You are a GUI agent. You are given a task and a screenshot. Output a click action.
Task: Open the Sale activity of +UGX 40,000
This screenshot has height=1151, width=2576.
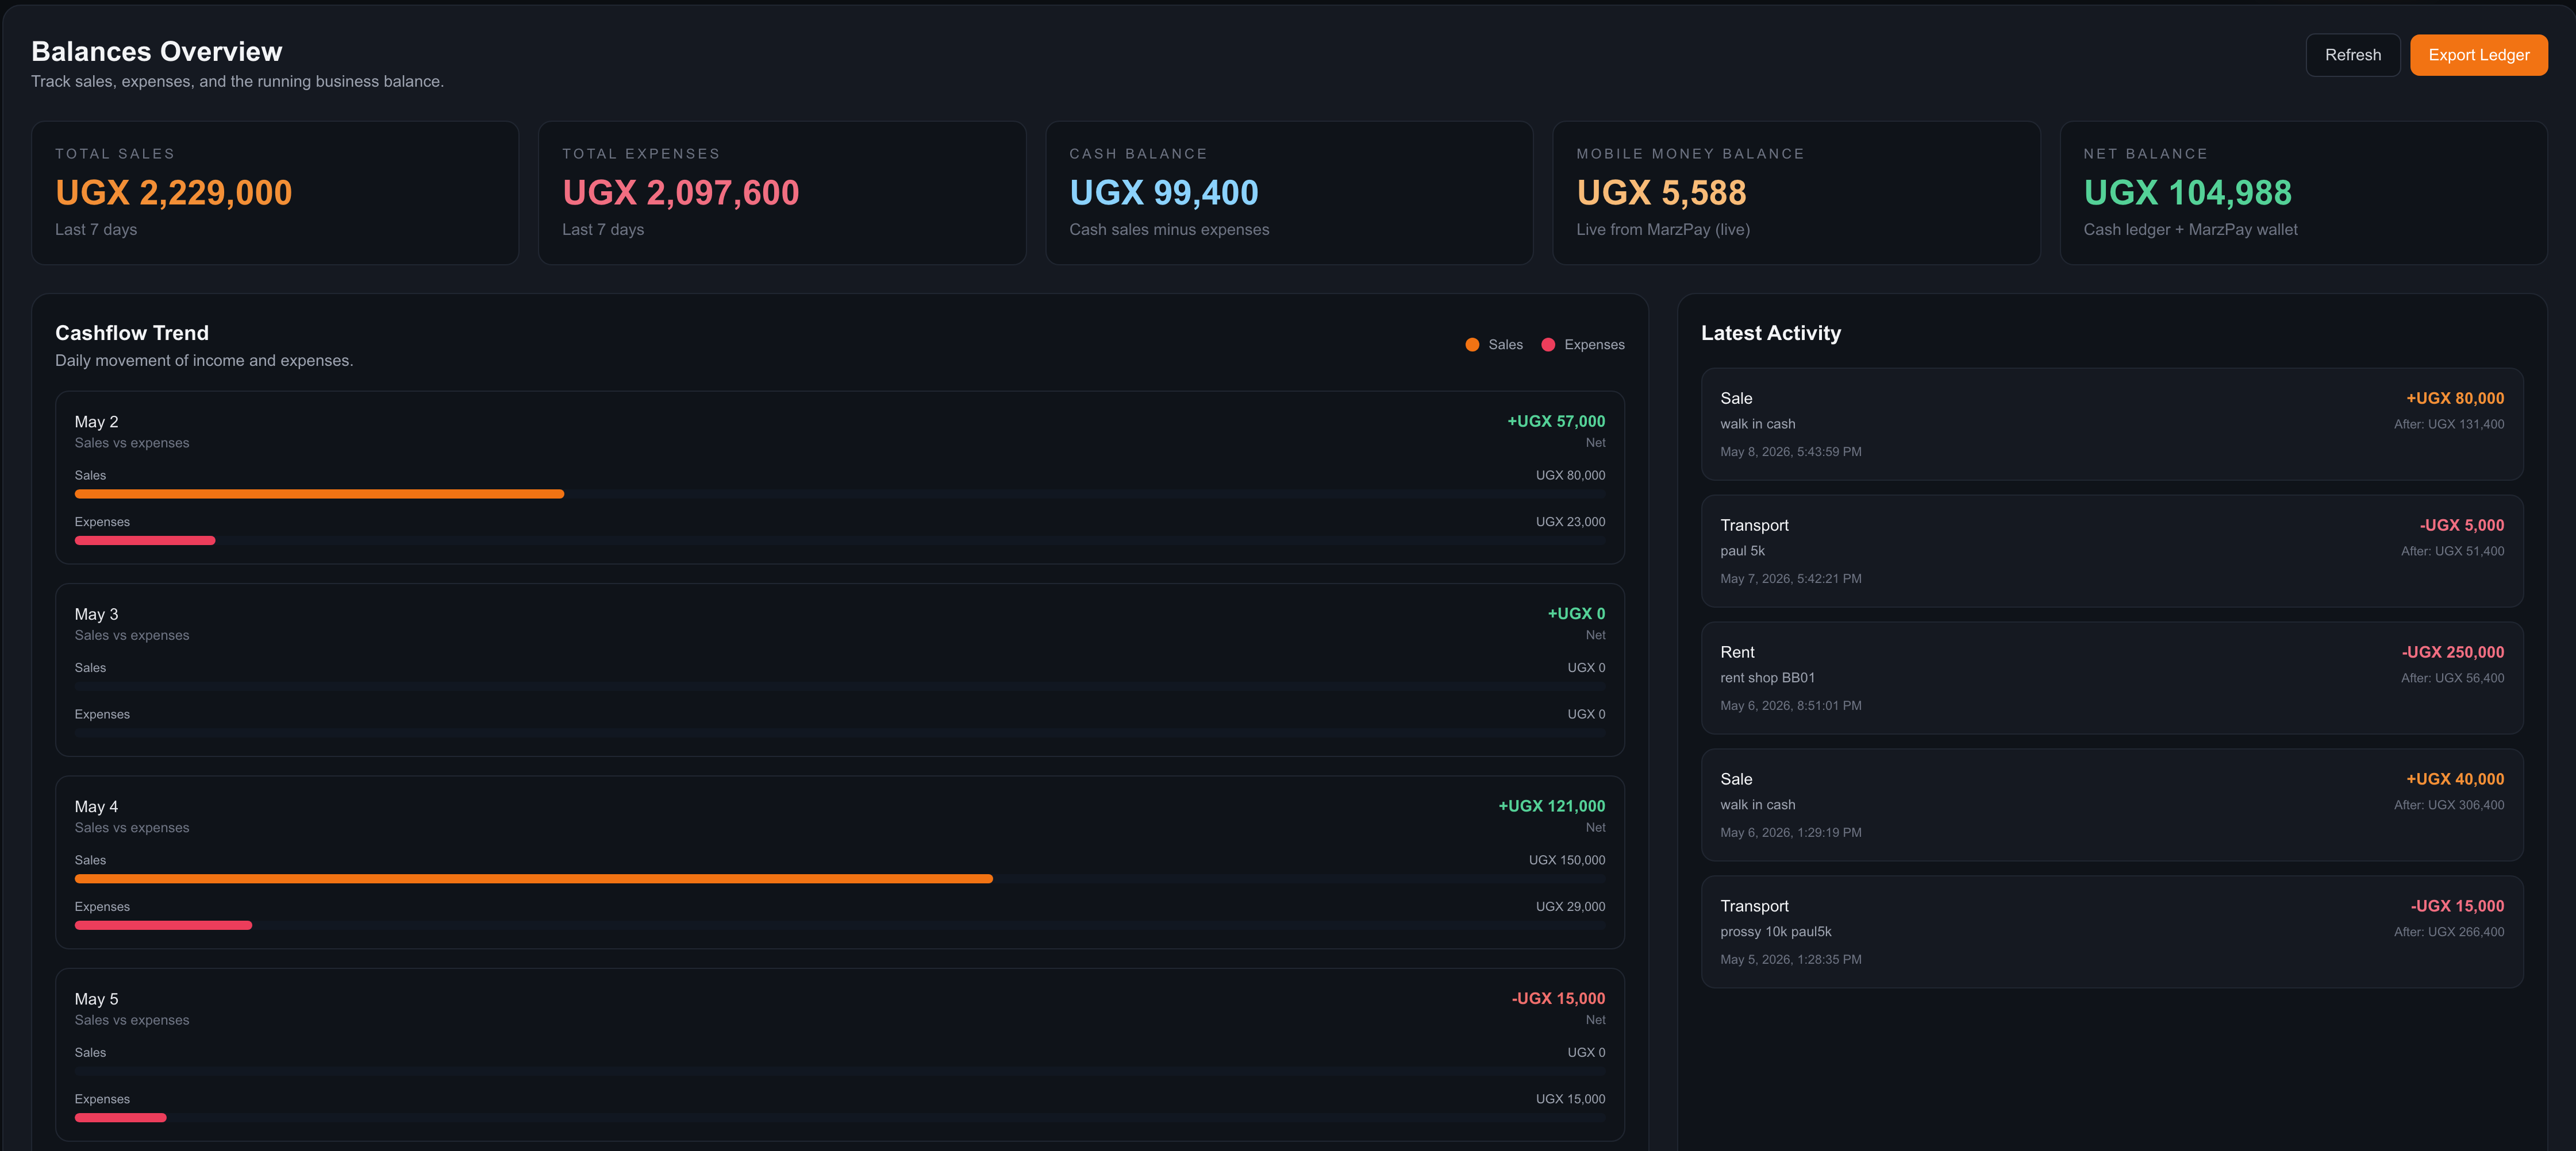click(2112, 804)
